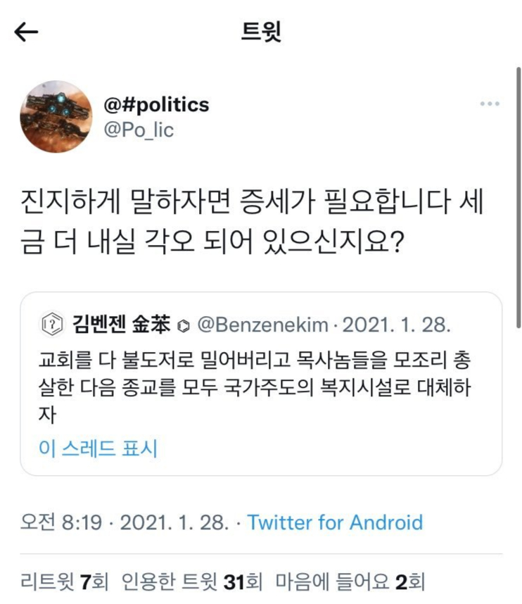Screen dimensions: 522x604
Task: View the 인용한 트윗 31회 quote tweets
Action: click(x=191, y=582)
